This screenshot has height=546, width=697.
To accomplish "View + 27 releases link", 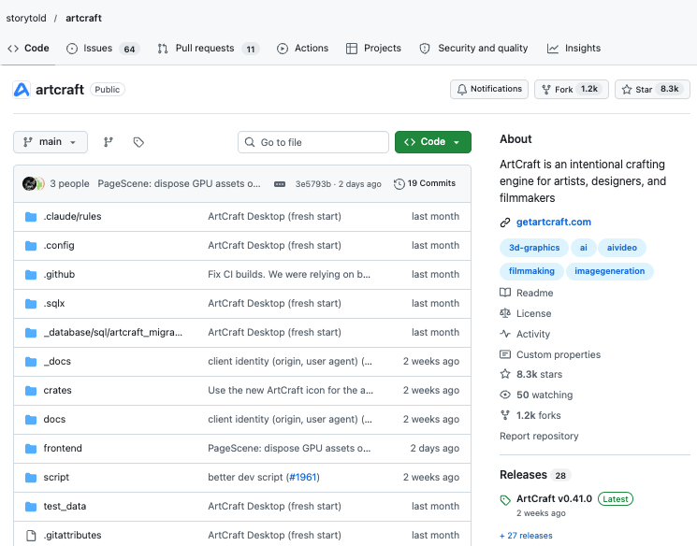I will 526,536.
